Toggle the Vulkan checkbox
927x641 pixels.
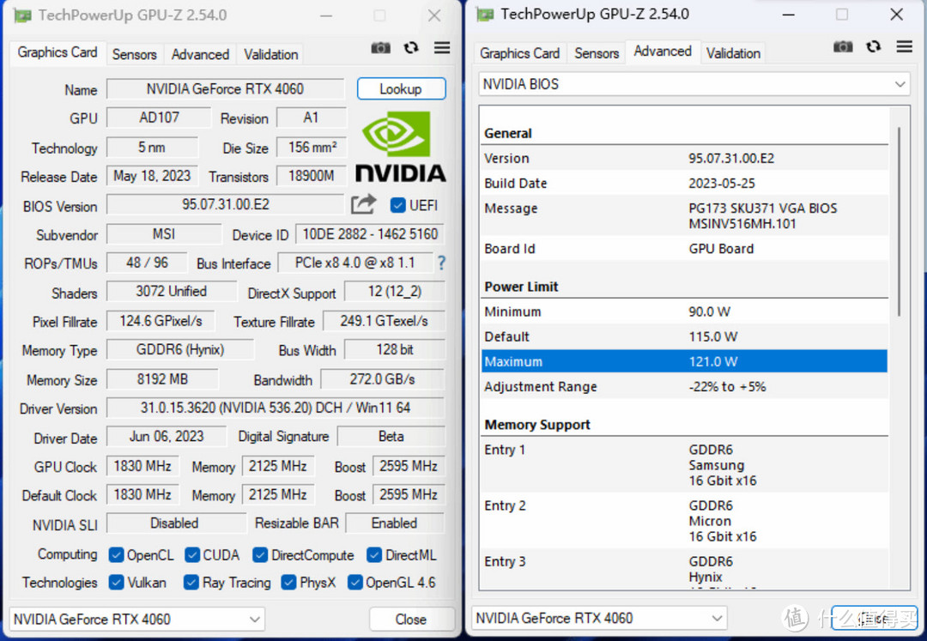tap(117, 583)
